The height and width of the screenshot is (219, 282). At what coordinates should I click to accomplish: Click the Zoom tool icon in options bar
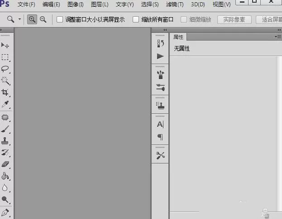pos(10,19)
